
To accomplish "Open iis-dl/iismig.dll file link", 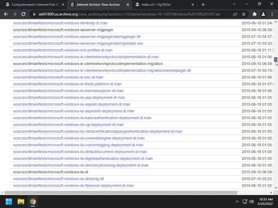I will pyautogui.click(x=59, y=179).
